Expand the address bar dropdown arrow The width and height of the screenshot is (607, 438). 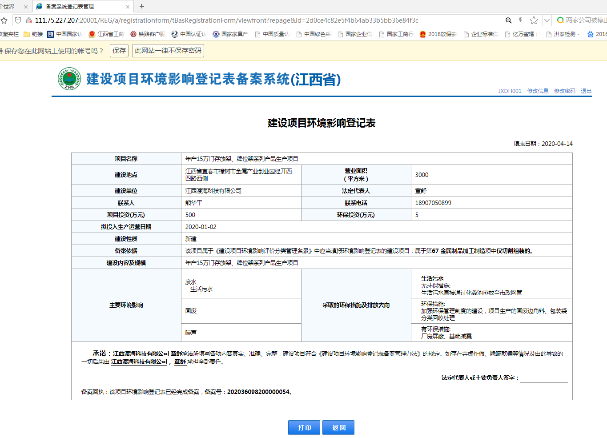[547, 20]
